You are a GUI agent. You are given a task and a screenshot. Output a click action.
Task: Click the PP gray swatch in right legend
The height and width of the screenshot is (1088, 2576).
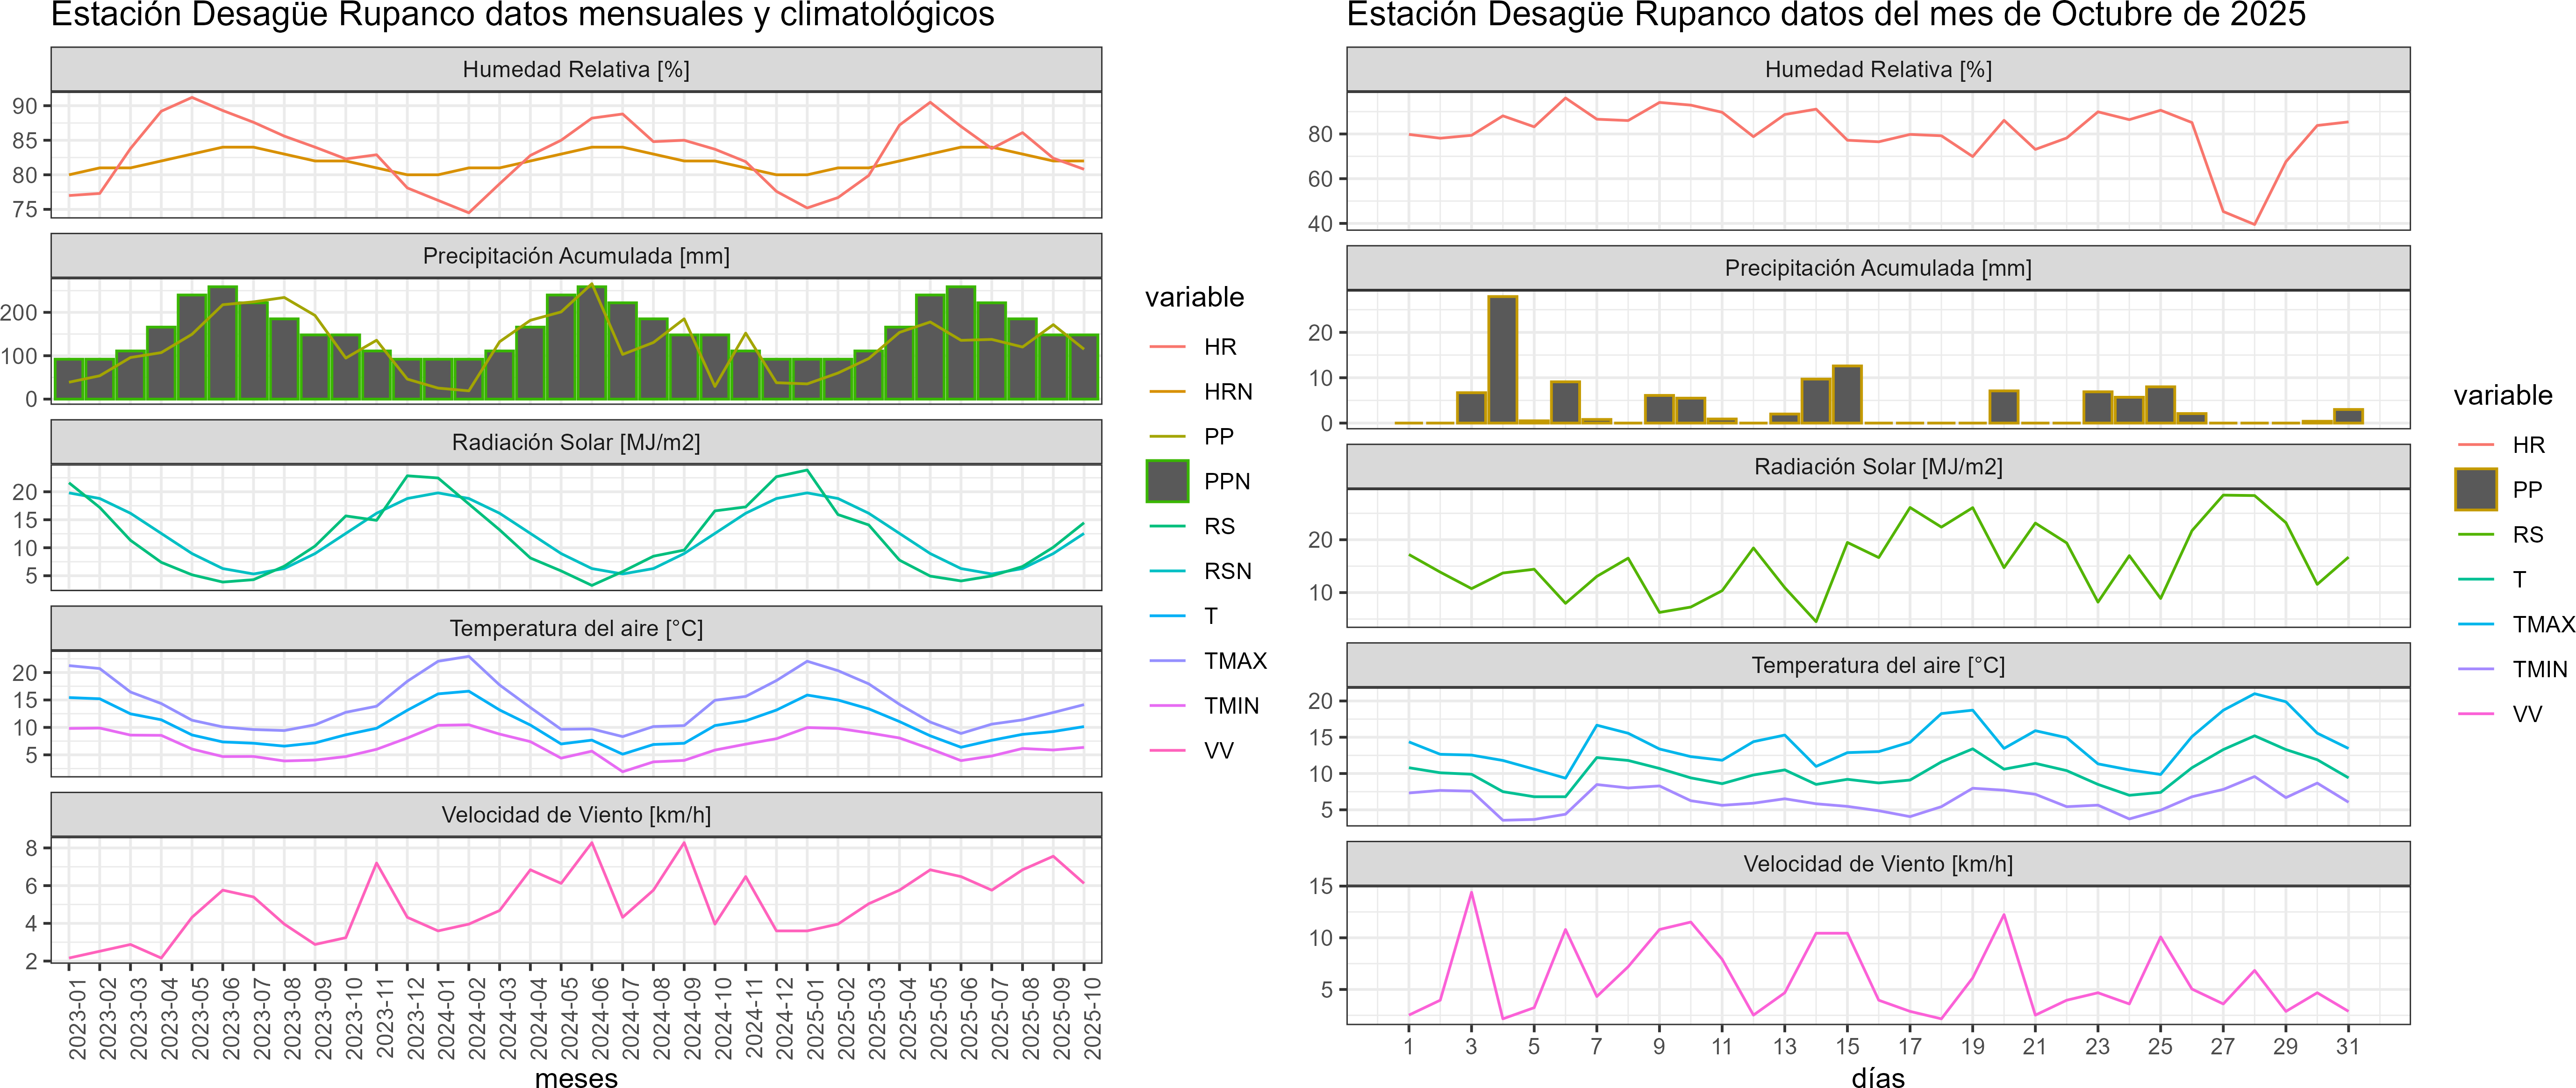[2476, 489]
